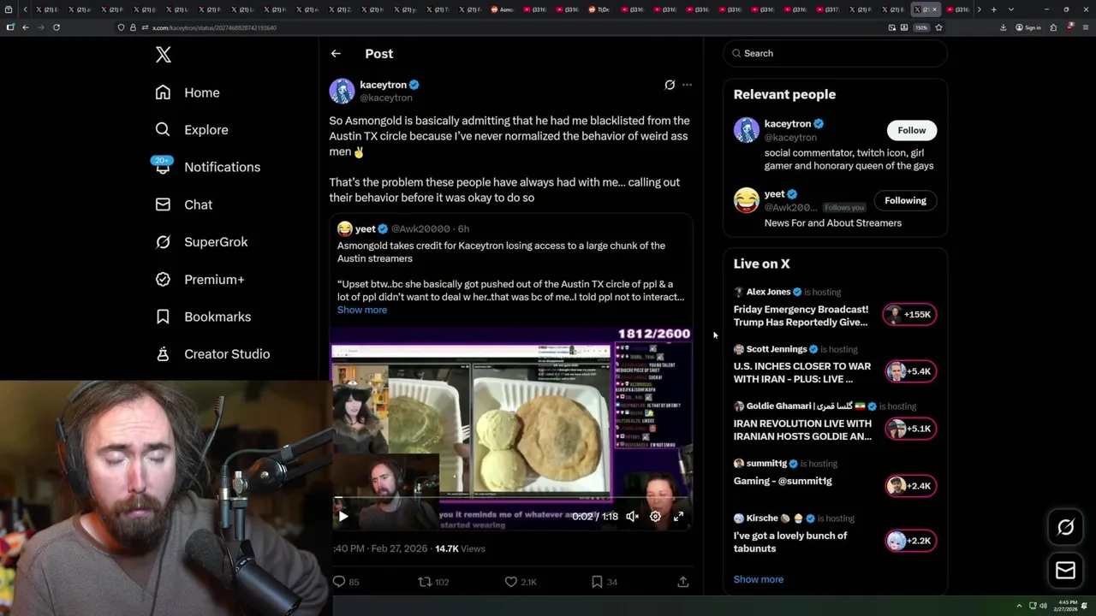Screen dimensions: 1096x616
Task: Click the browser address bar URL
Action: pos(214,27)
